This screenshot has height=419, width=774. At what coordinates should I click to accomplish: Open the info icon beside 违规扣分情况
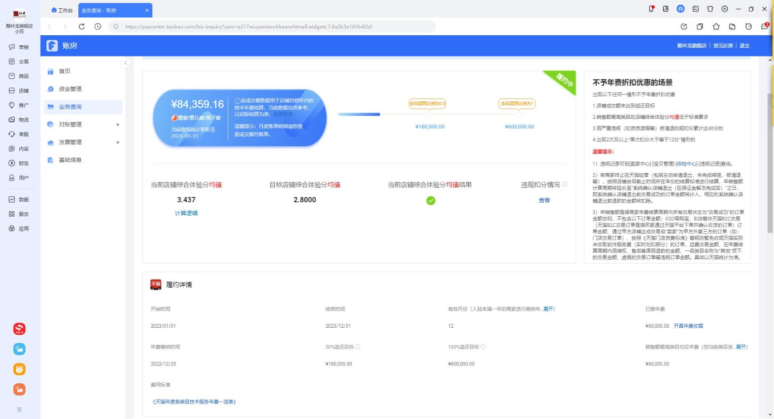565,184
